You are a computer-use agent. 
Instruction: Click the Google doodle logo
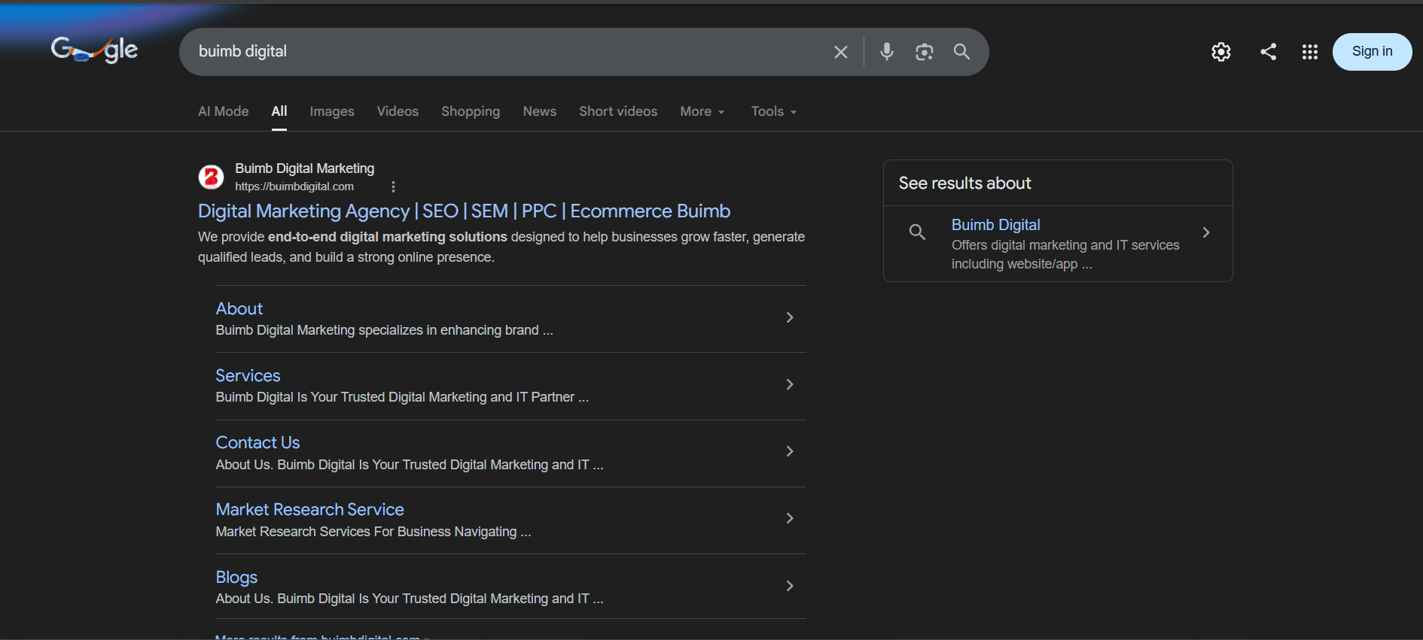(94, 50)
